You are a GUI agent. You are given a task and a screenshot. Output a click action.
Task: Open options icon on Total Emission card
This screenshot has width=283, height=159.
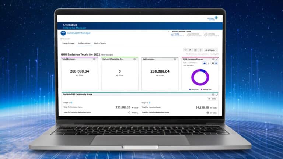[x=94, y=59]
